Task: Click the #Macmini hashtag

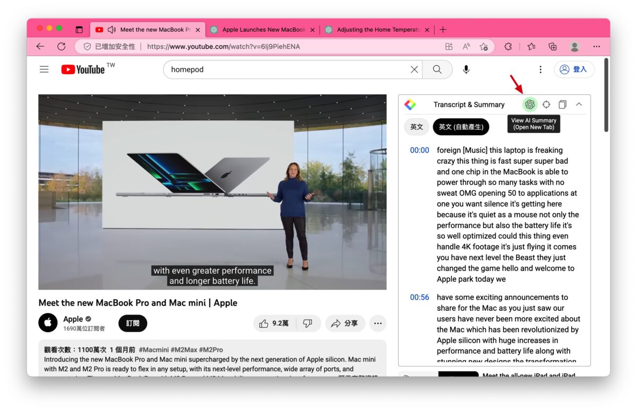Action: coord(154,350)
